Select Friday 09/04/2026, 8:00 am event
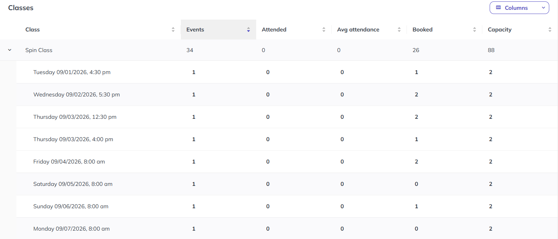Image resolution: width=558 pixels, height=239 pixels. point(69,161)
